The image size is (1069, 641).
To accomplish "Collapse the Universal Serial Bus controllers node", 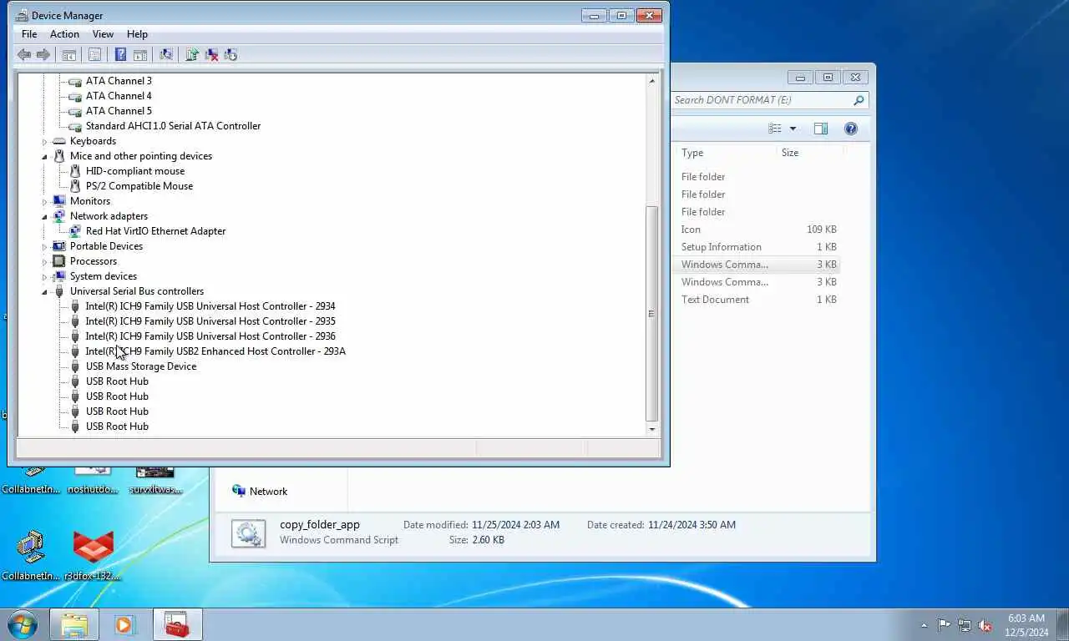I will coord(45,291).
